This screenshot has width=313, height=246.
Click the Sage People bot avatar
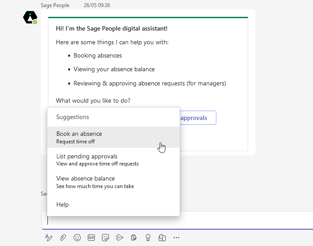[x=30, y=18]
